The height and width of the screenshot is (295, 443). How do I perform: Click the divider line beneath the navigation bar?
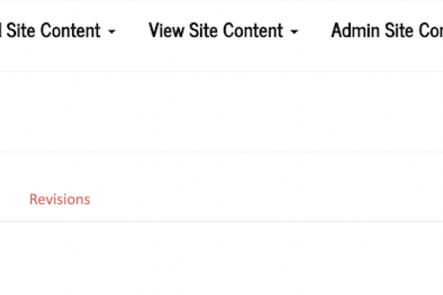pyautogui.click(x=221, y=71)
